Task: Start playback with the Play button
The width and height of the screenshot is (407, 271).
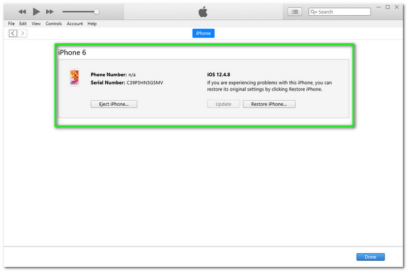Action: [x=36, y=11]
